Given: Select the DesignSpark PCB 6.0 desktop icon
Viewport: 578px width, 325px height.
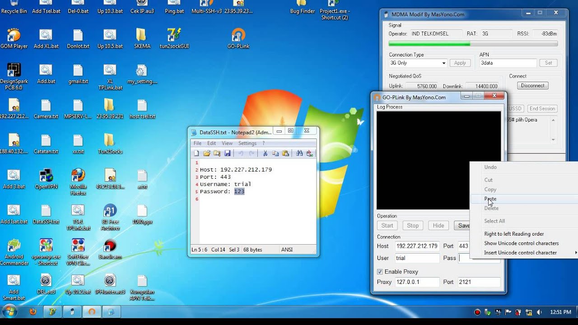Looking at the screenshot, I should [14, 77].
